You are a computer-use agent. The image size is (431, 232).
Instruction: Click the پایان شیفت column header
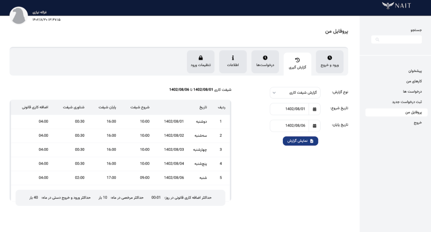pos(107,107)
